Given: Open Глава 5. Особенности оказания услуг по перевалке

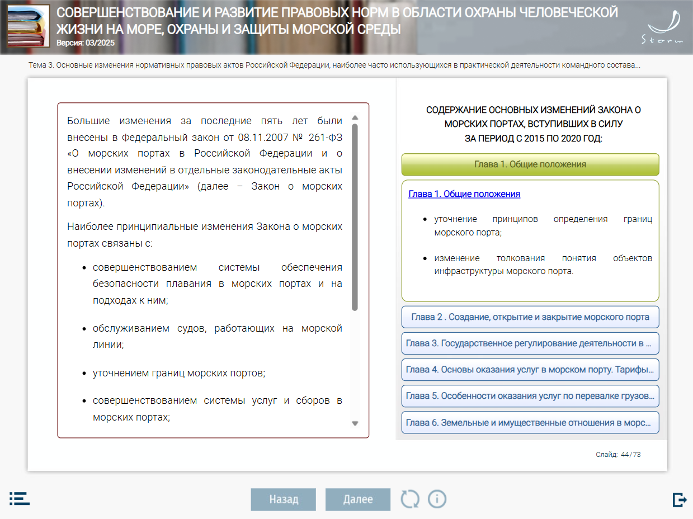Looking at the screenshot, I should click(x=530, y=396).
